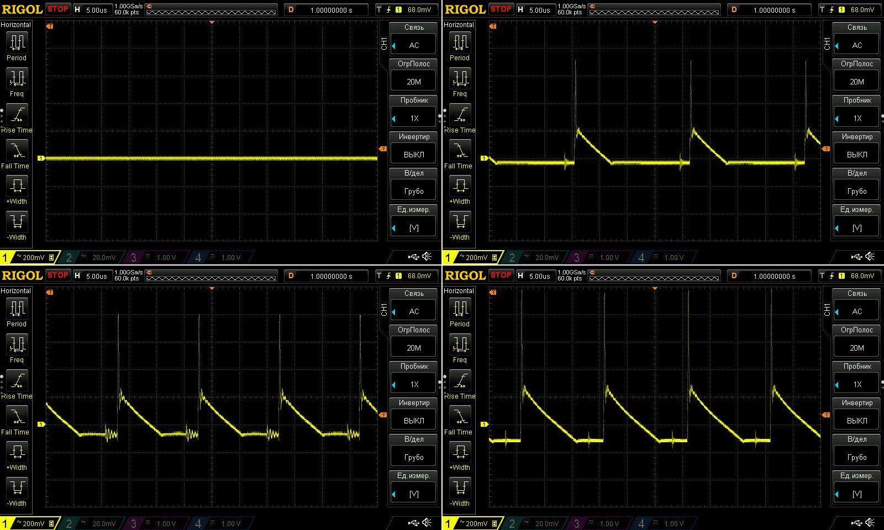This screenshot has height=530, width=884.
Task: Select the Freq measurement icon in top-right scope
Action: point(460,78)
